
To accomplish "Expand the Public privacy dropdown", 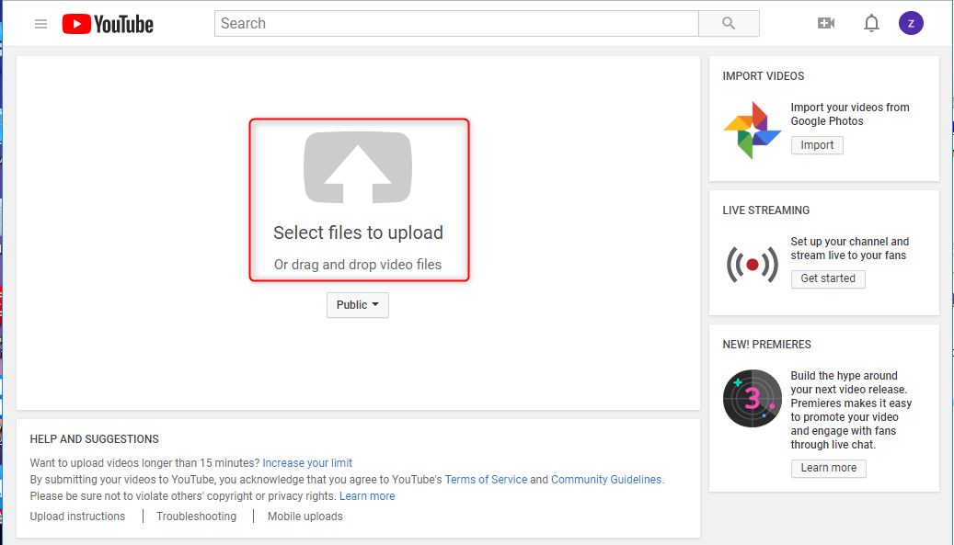I will (358, 305).
